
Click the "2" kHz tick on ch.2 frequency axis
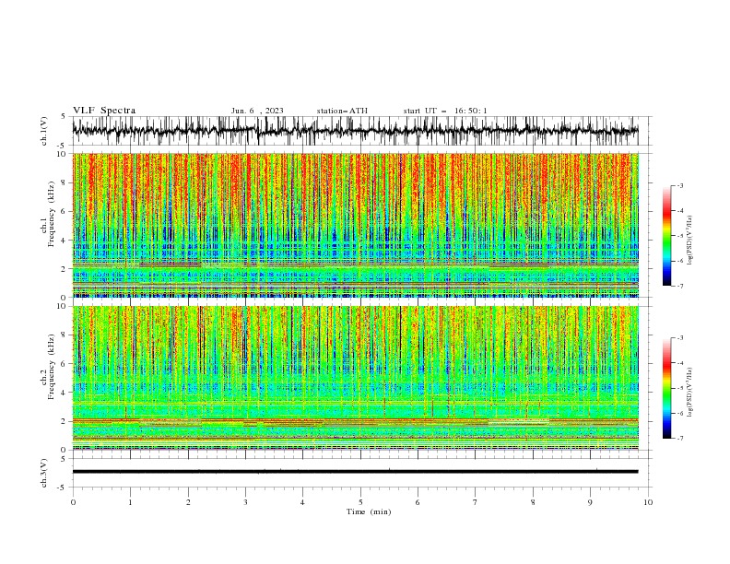pos(65,421)
